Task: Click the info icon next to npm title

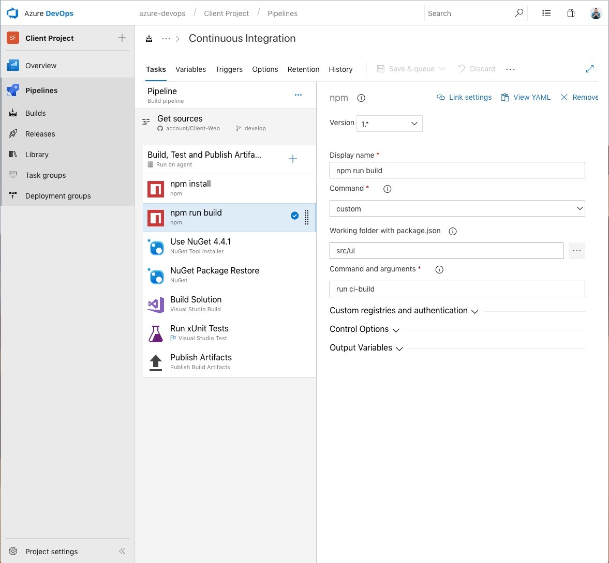Action: [362, 98]
